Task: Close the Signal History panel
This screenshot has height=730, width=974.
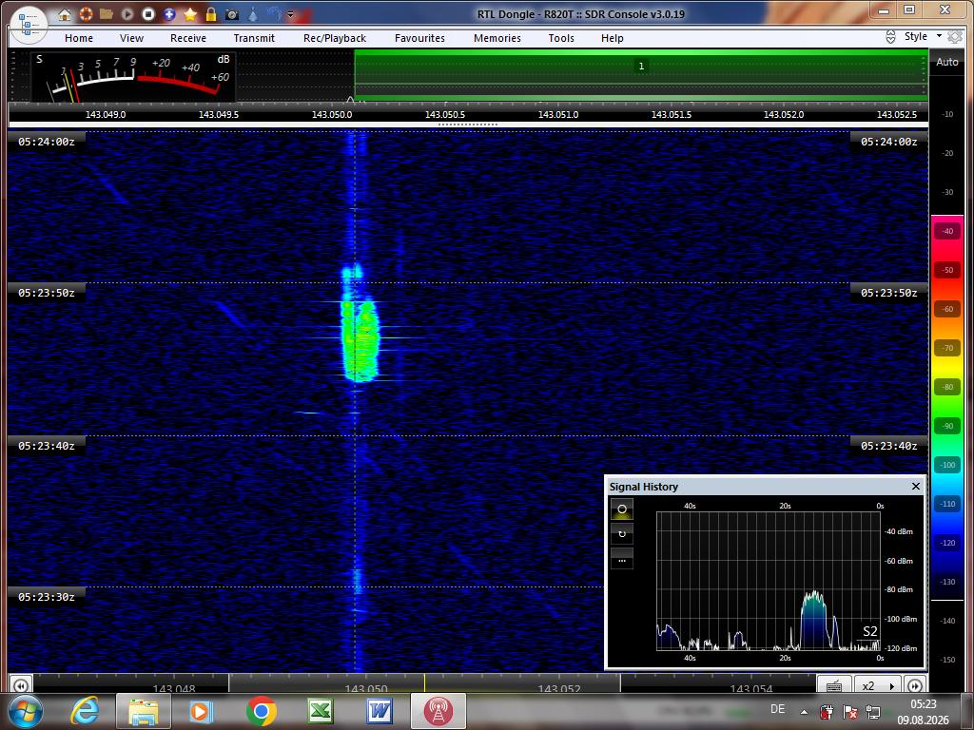Action: click(916, 486)
